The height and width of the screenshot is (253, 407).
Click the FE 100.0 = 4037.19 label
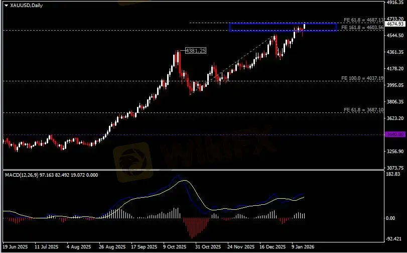[x=362, y=78]
